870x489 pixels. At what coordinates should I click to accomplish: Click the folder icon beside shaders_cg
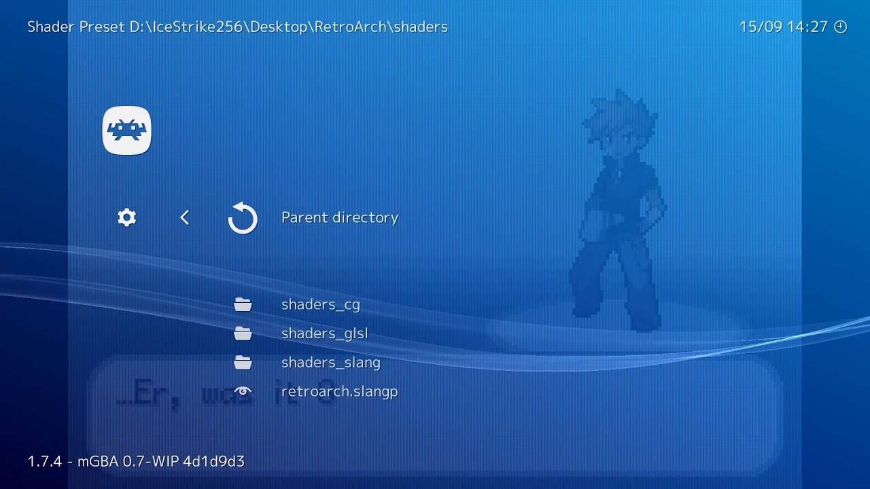point(243,304)
